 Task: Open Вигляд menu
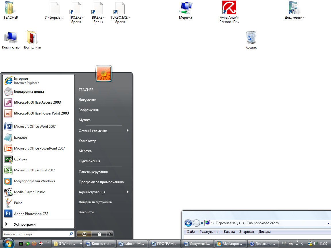click(x=229, y=232)
